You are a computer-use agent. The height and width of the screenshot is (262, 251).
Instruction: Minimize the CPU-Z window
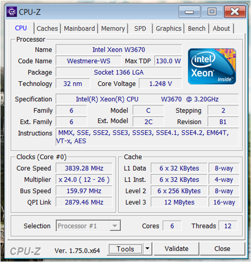point(189,12)
